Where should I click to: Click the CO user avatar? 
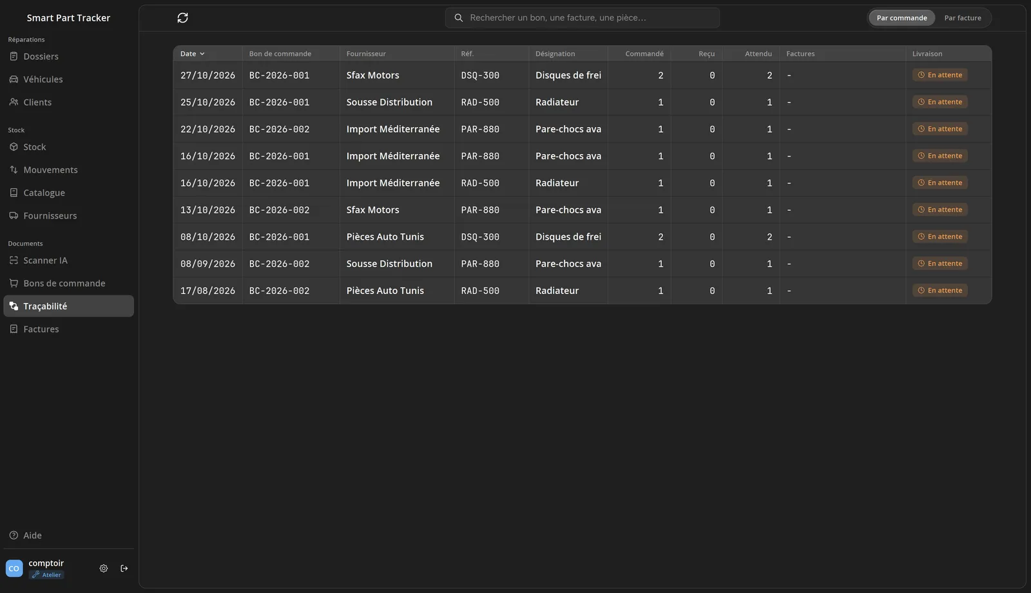coord(14,569)
